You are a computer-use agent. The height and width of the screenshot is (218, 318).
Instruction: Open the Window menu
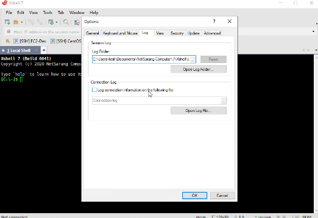[x=77, y=13]
